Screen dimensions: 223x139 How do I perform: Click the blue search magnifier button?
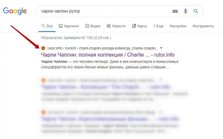click(x=196, y=11)
